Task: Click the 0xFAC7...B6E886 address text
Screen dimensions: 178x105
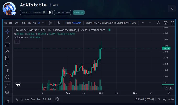Action: click(x=31, y=12)
